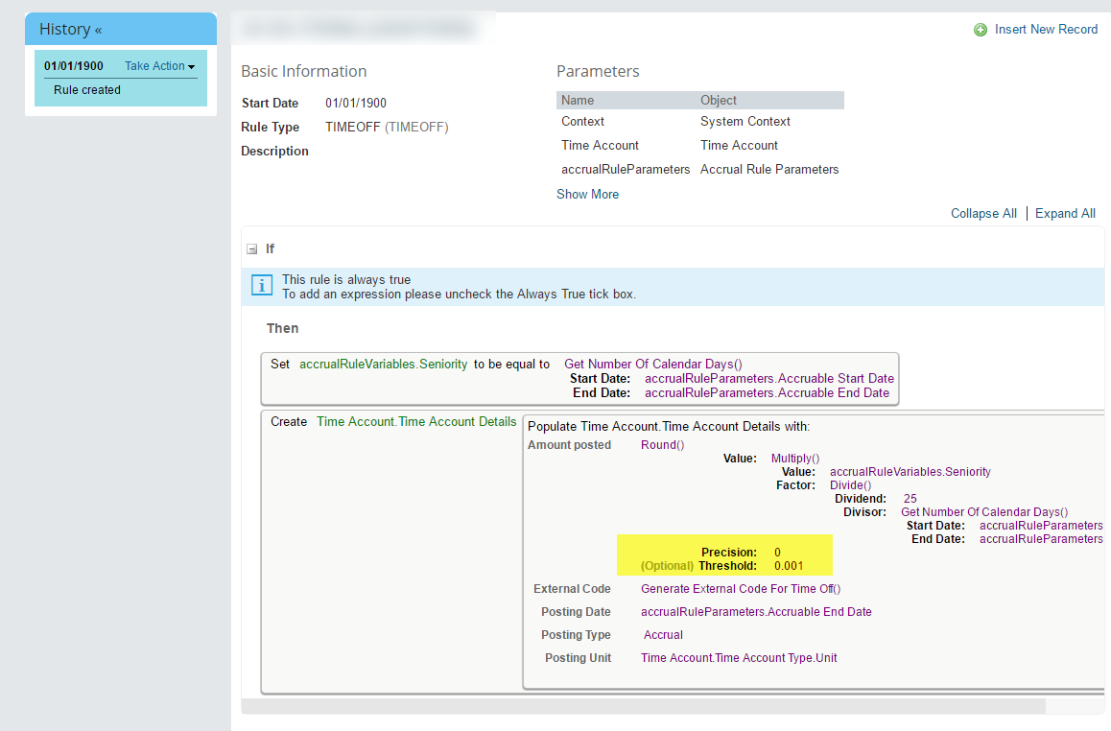Click the Collapse All link

[x=983, y=213]
